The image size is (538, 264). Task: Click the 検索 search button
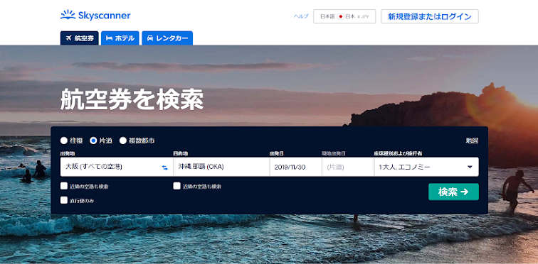453,192
